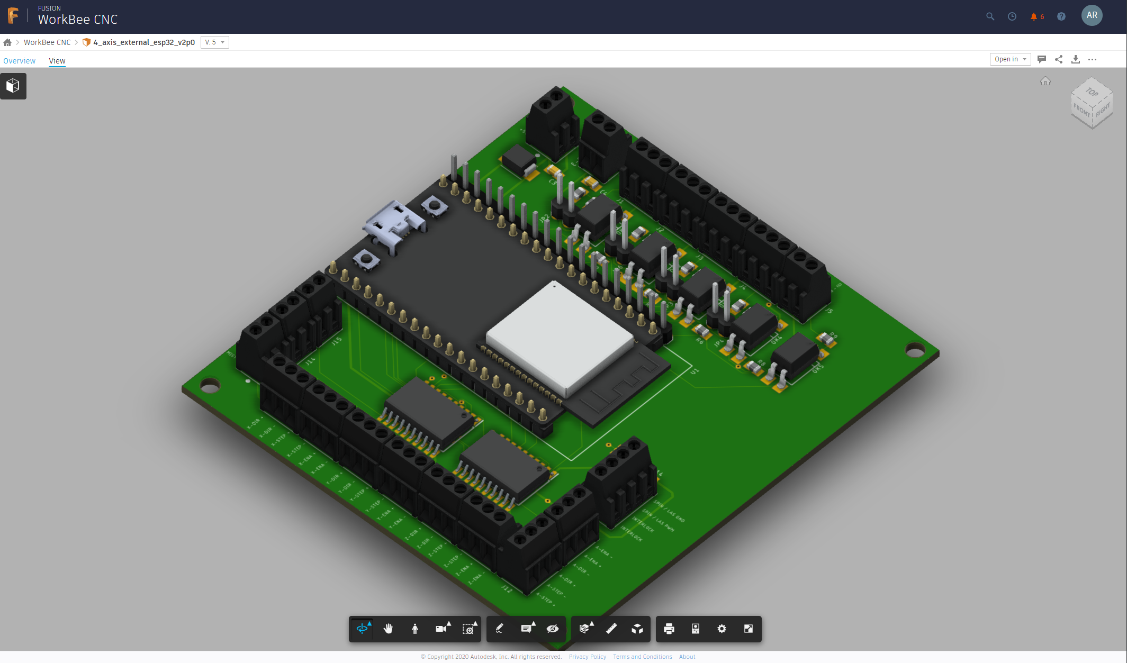Open the Model Browser cube panel
The image size is (1127, 663).
(13, 86)
